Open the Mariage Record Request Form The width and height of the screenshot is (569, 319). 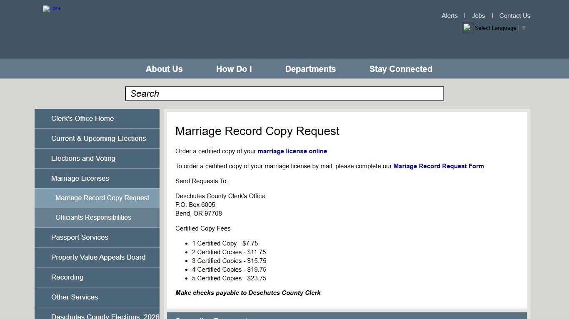pyautogui.click(x=439, y=166)
